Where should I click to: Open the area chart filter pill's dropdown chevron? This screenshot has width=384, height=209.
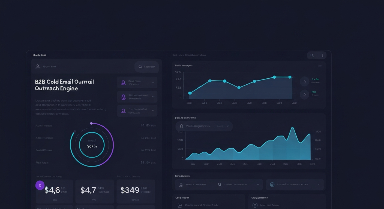point(228,126)
